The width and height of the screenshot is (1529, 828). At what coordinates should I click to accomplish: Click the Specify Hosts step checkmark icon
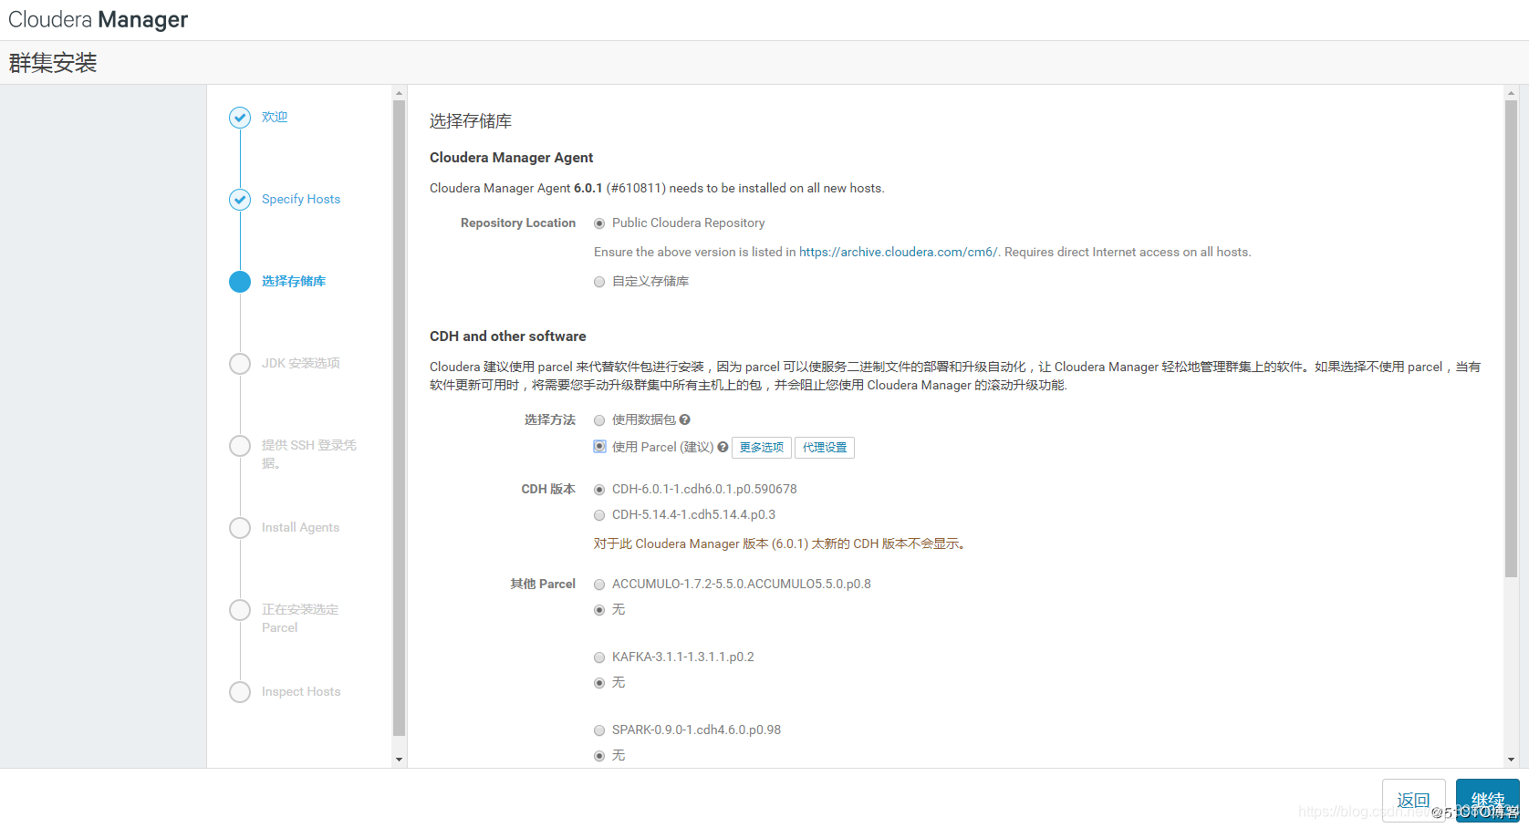[x=240, y=200]
